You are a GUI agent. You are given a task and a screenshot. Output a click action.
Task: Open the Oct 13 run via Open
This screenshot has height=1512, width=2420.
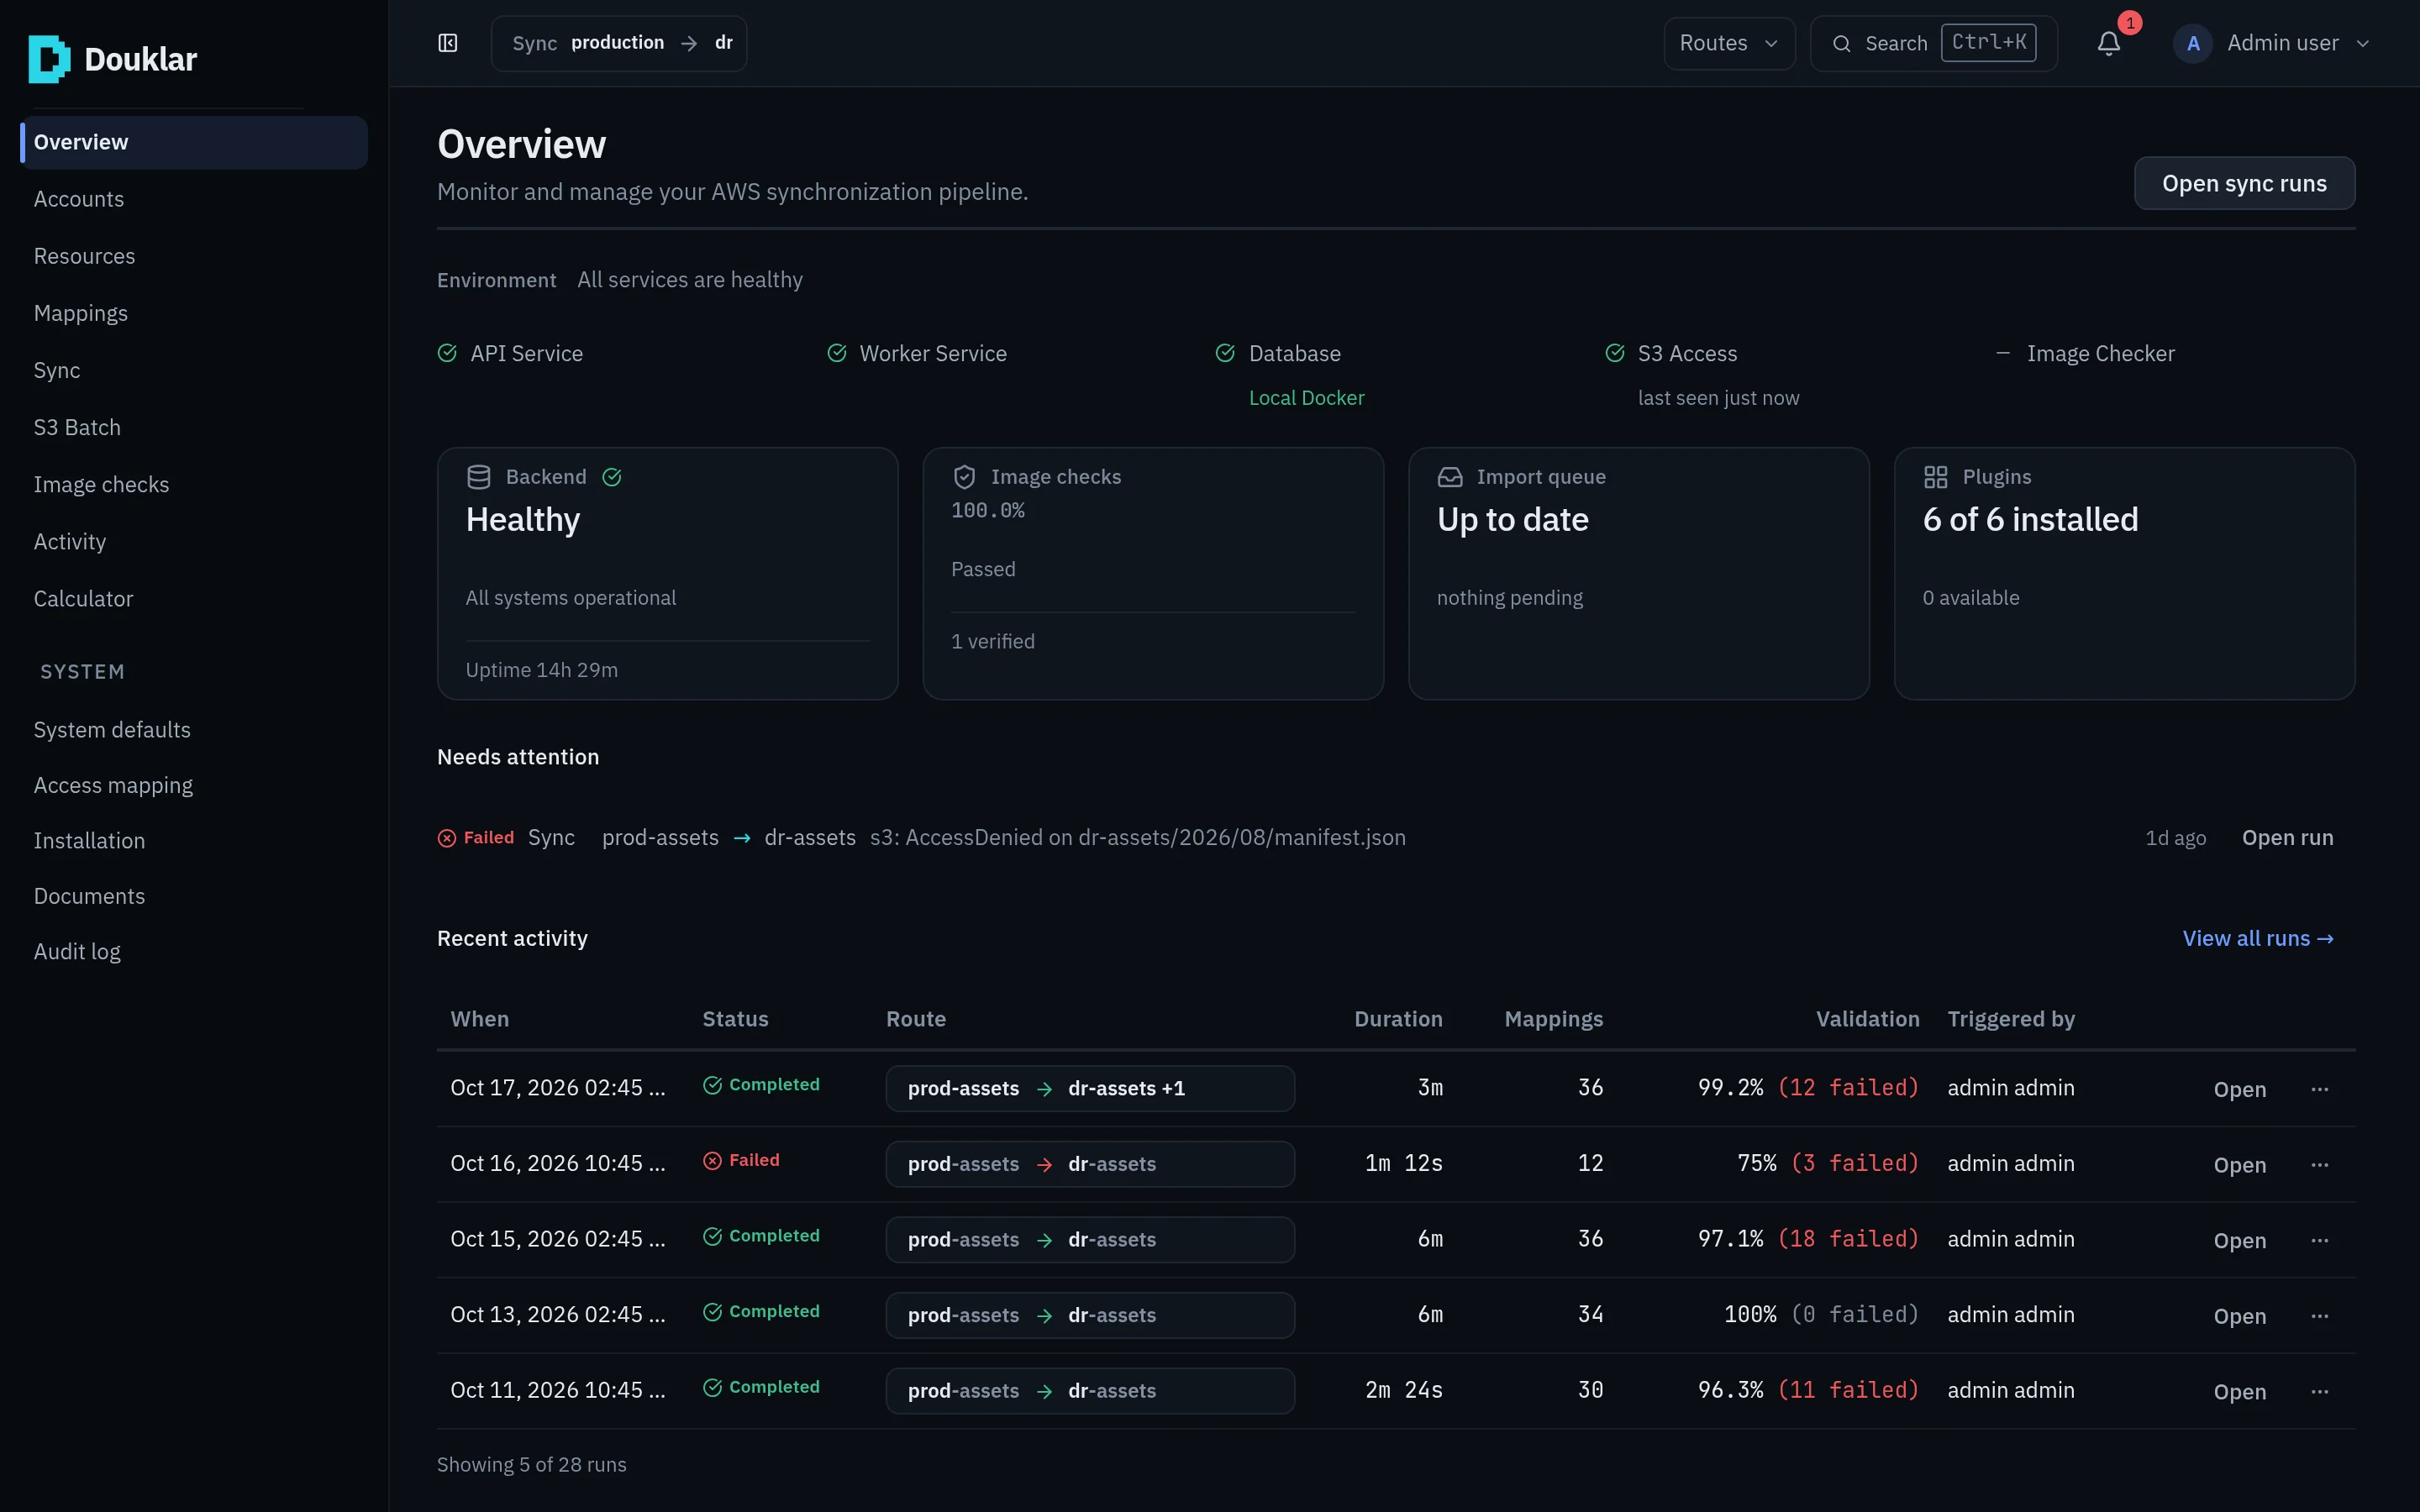tap(2239, 1316)
